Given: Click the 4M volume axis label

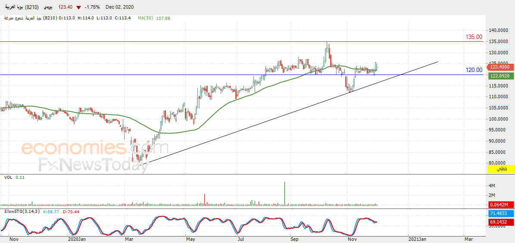Looking at the screenshot, I should (492, 186).
